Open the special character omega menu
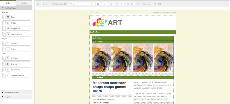Image resolution: width=230 pixels, height=104 pixels. coord(66,4)
